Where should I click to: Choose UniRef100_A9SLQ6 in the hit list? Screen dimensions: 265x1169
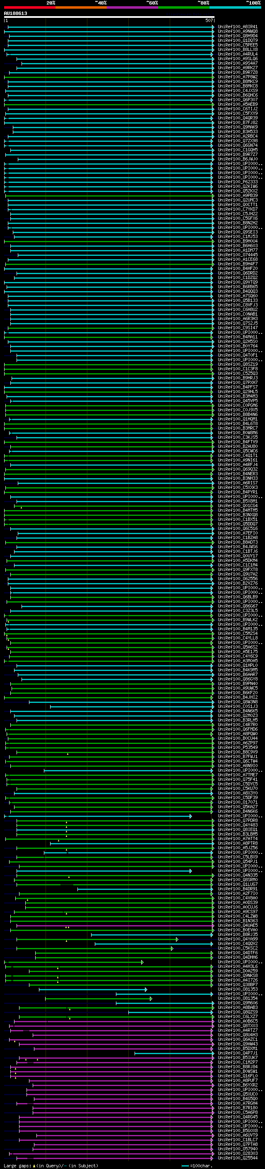tap(237, 58)
